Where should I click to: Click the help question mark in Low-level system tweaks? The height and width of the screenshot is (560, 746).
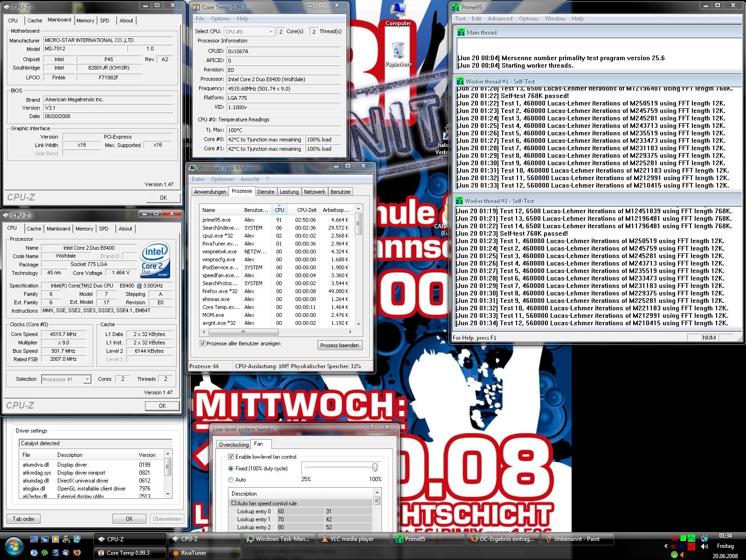[372, 427]
